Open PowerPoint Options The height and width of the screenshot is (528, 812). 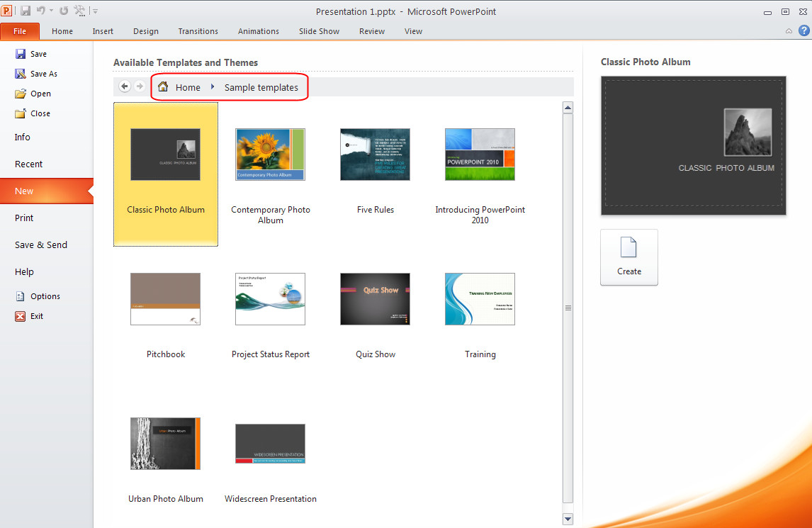21,296
